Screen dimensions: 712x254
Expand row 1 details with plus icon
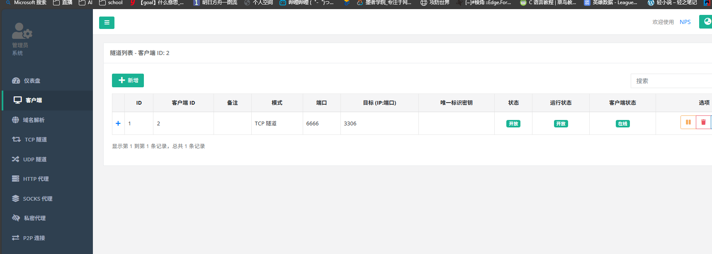[118, 123]
